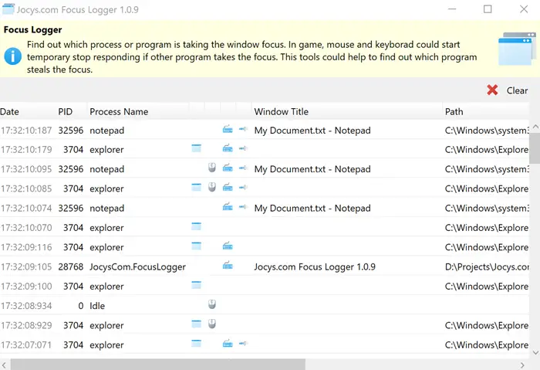Screen dimensions: 540x370
Task: Click mouse icon in 17:32:10:095 notepad row
Action: pos(212,168)
